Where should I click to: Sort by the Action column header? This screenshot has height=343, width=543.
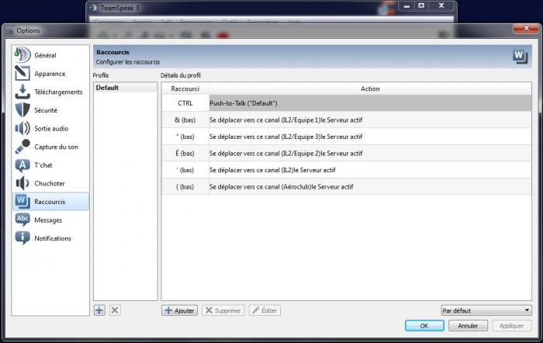370,88
